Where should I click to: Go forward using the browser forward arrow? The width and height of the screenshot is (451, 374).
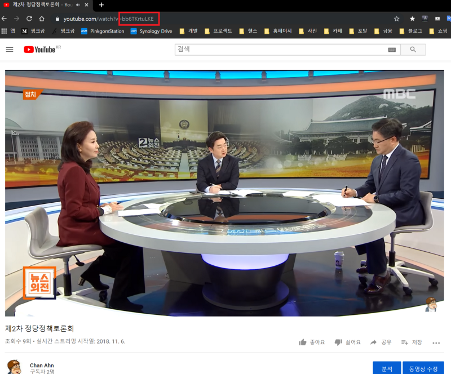[17, 19]
